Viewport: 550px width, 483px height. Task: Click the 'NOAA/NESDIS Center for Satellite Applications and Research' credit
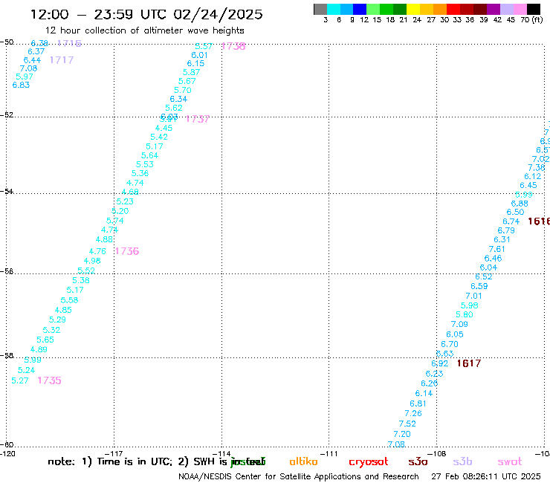tap(299, 477)
